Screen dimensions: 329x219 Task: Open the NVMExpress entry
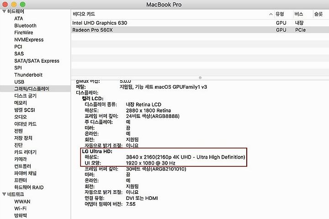(29, 40)
